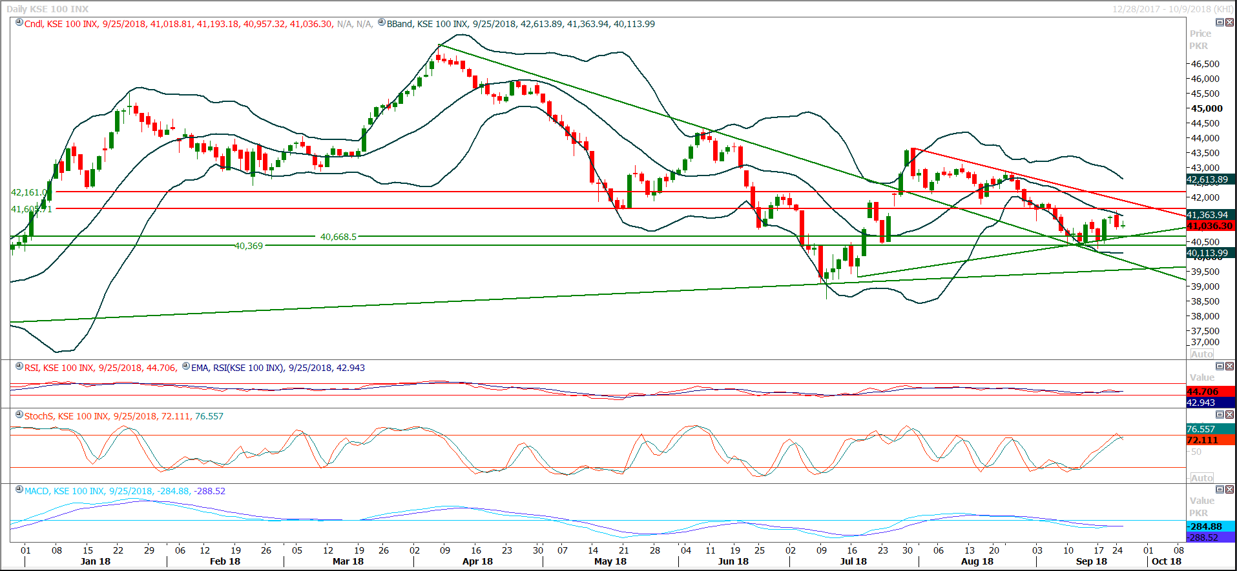Click the 76.557 stochastic value tag

click(x=1210, y=429)
